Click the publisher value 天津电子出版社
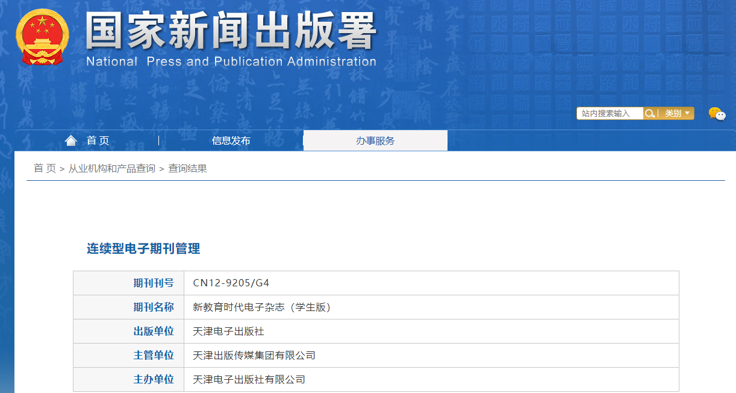 pos(228,332)
